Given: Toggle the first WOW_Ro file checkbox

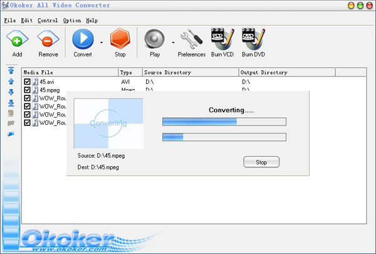Looking at the screenshot, I should click(27, 98).
